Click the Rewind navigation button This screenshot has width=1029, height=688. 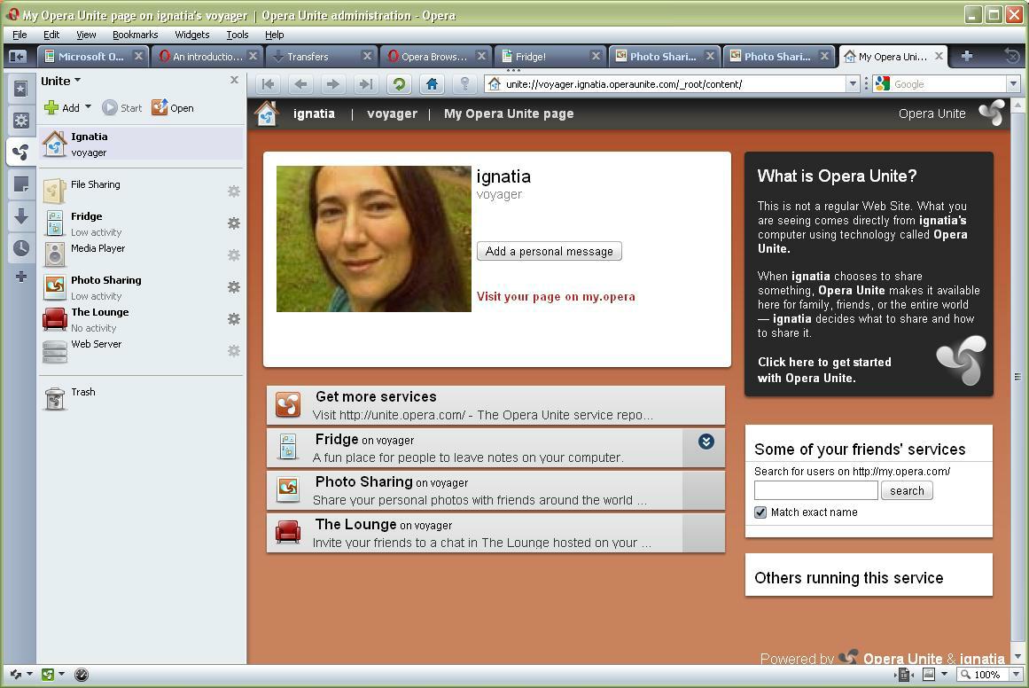(268, 84)
